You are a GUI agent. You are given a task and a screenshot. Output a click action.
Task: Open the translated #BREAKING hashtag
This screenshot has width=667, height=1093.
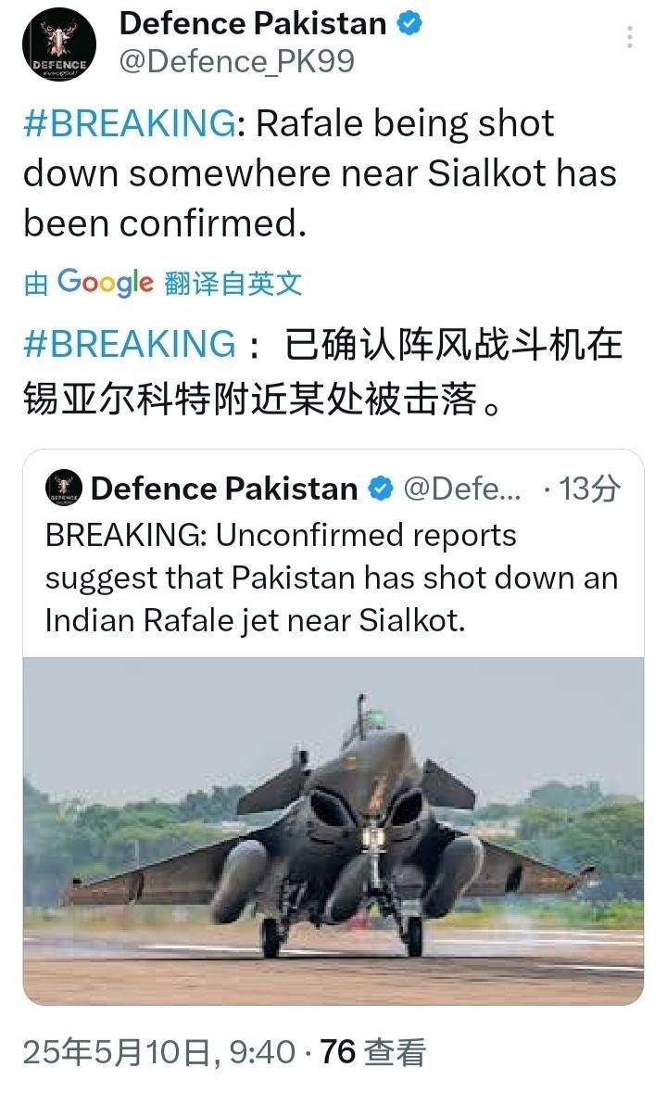tap(130, 344)
